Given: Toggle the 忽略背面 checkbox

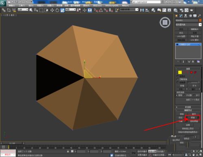Looking at the screenshot, I should click(x=177, y=79).
